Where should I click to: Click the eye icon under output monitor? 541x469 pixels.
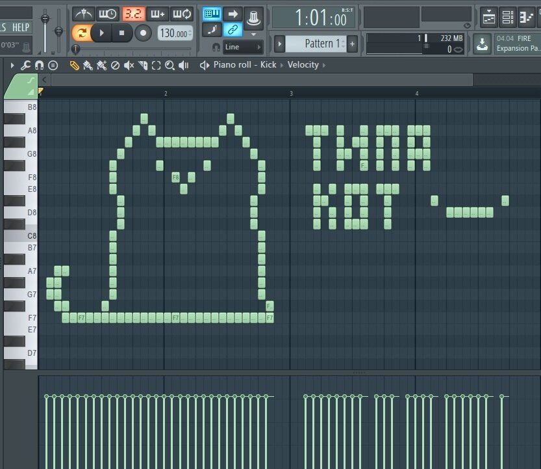click(x=467, y=25)
